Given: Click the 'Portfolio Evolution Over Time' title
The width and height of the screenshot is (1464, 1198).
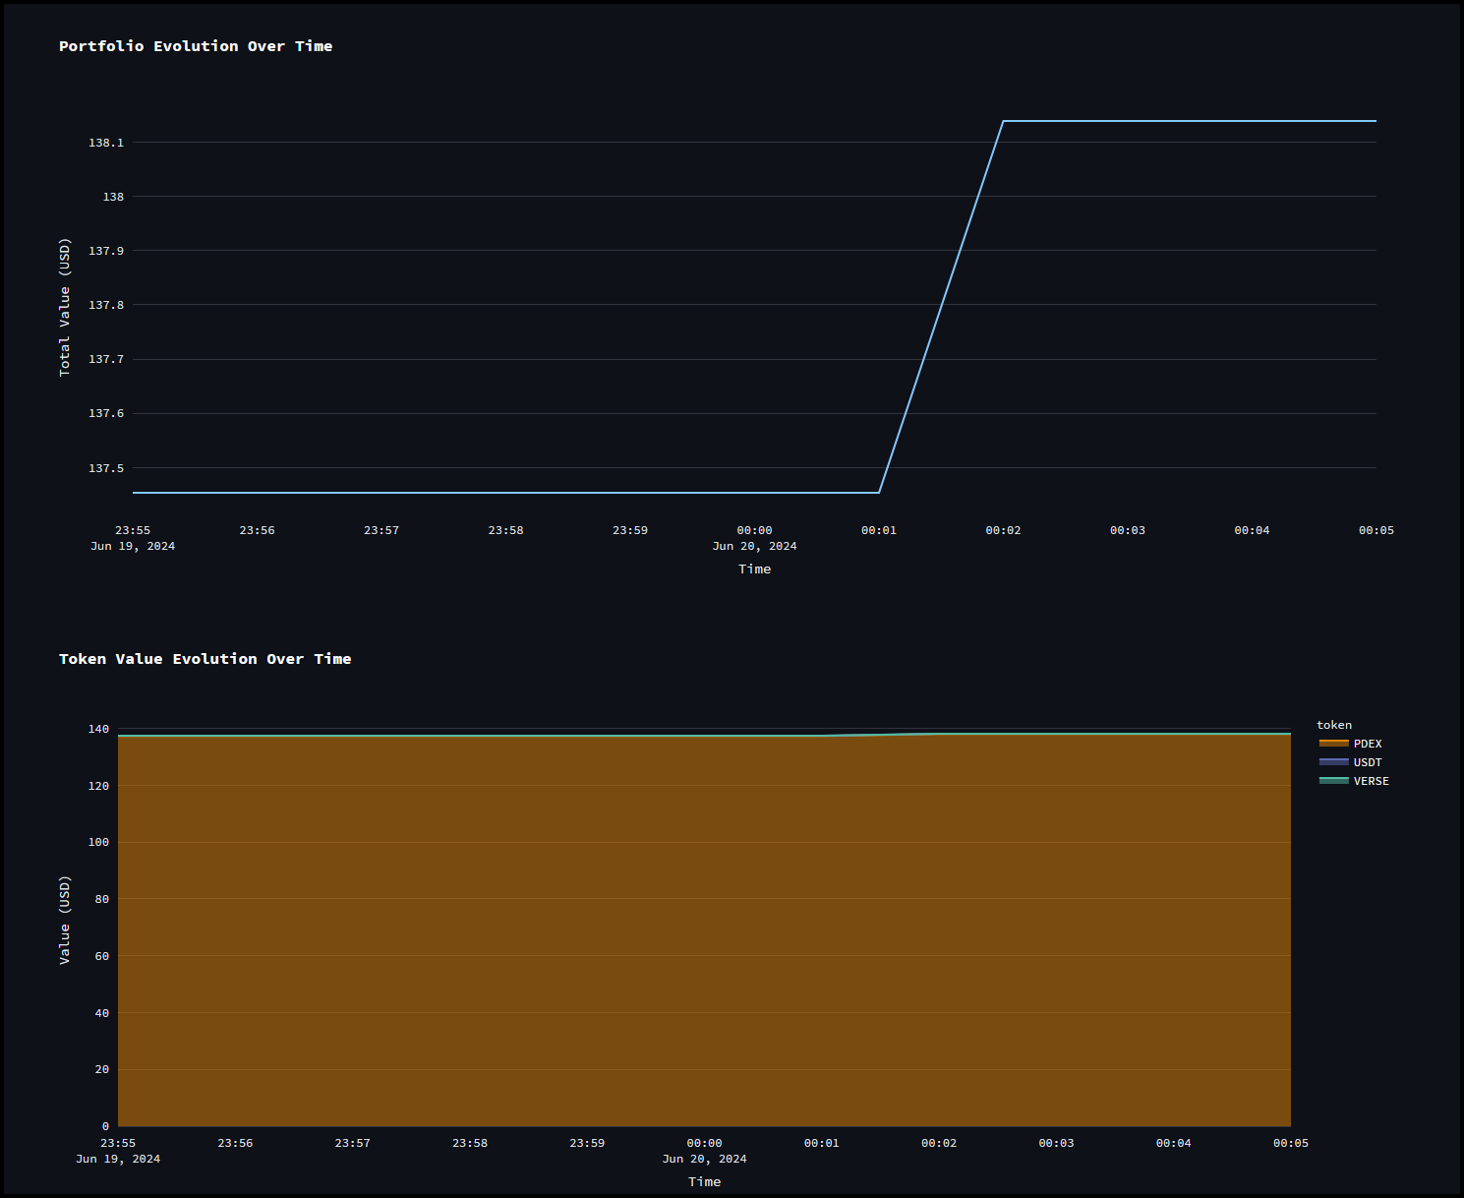Looking at the screenshot, I should click(x=196, y=46).
